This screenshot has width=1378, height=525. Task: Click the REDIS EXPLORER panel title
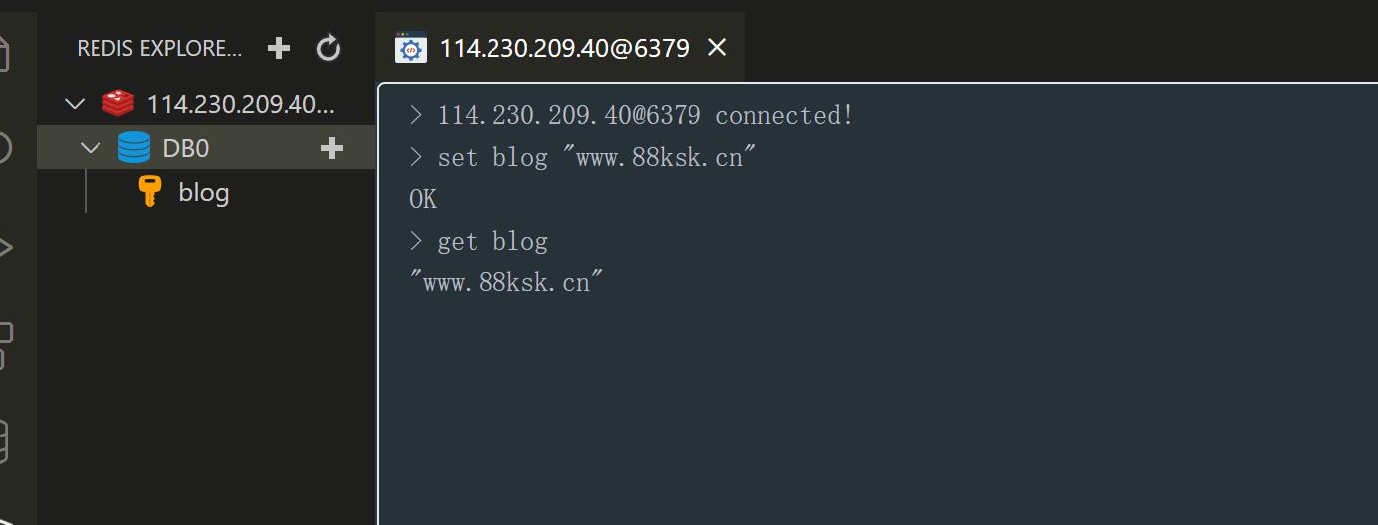click(x=159, y=48)
